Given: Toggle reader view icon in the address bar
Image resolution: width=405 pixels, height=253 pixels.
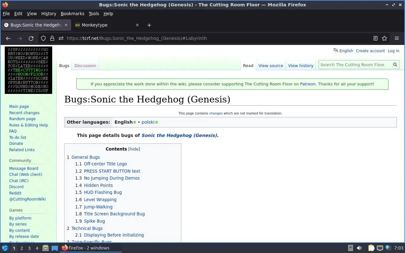Looking at the screenshot, I should (376, 38).
